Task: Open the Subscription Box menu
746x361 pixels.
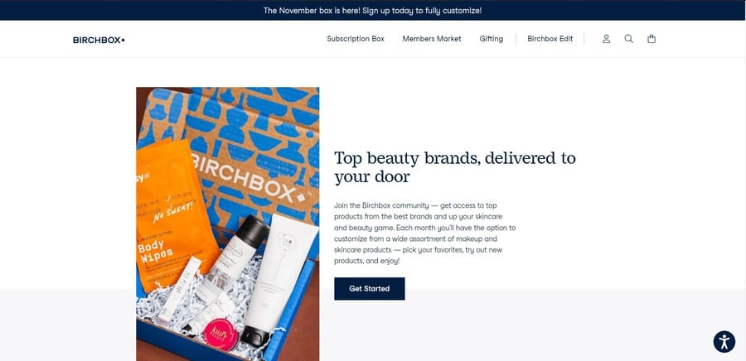Action: tap(356, 39)
